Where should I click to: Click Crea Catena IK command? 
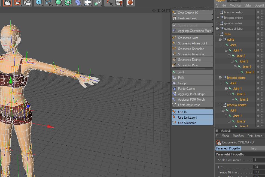pyautogui.click(x=192, y=13)
